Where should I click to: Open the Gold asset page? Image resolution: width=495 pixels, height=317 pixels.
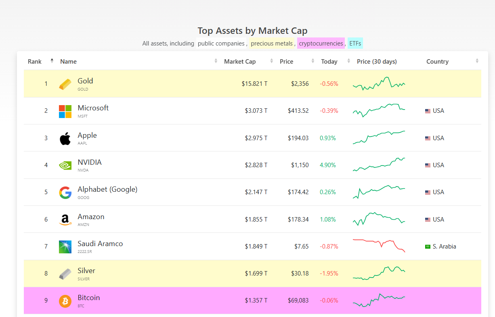tap(85, 81)
